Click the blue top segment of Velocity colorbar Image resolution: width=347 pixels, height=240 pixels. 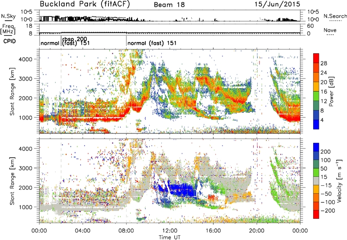[x=316, y=147]
